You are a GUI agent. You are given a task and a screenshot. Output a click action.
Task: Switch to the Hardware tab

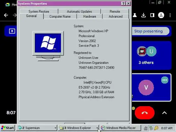[x=90, y=16]
